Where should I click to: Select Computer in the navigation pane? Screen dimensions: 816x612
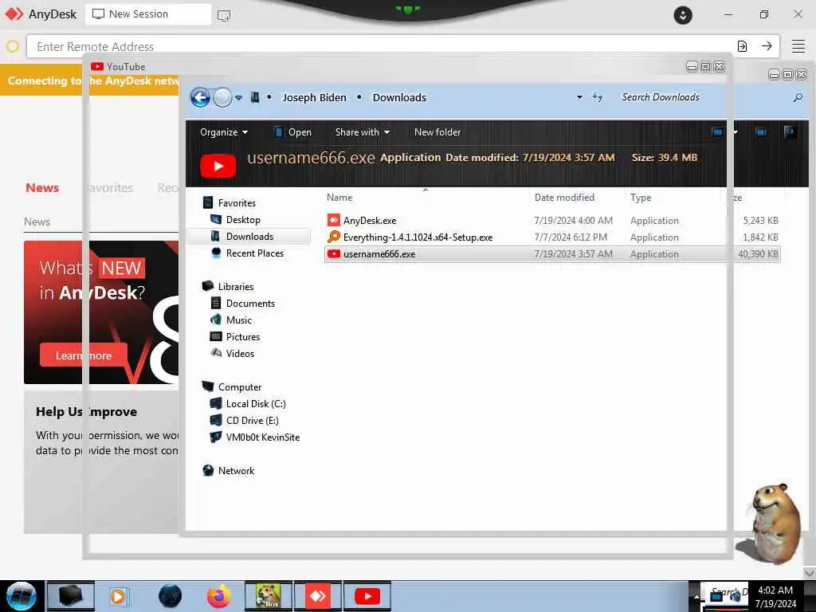tap(239, 387)
